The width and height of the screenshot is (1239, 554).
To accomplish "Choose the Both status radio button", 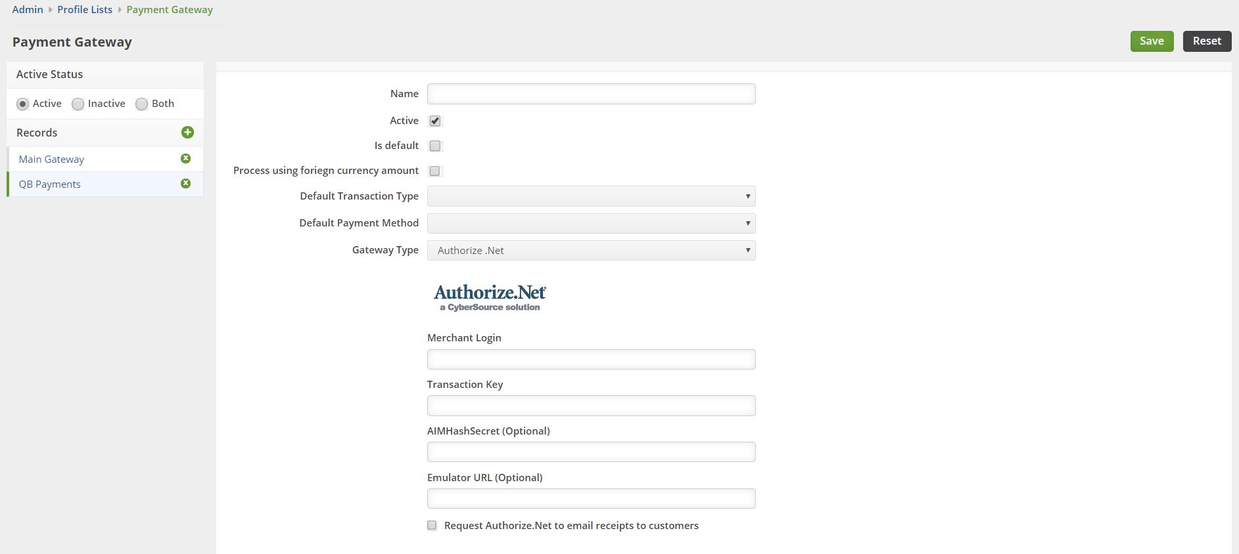I will pyautogui.click(x=141, y=104).
